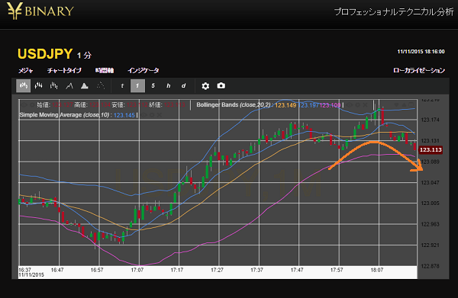
Task: Switch to the hourly 'h' timeframe
Action: pyautogui.click(x=168, y=85)
